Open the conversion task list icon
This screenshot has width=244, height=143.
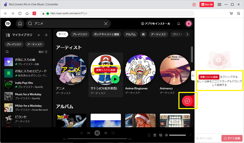point(239,13)
